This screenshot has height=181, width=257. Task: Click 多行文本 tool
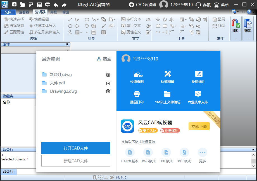tap(131, 19)
